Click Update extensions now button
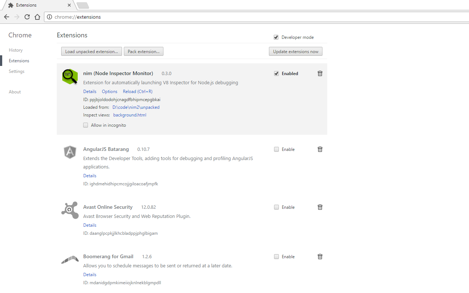The width and height of the screenshot is (469, 293). tap(296, 52)
